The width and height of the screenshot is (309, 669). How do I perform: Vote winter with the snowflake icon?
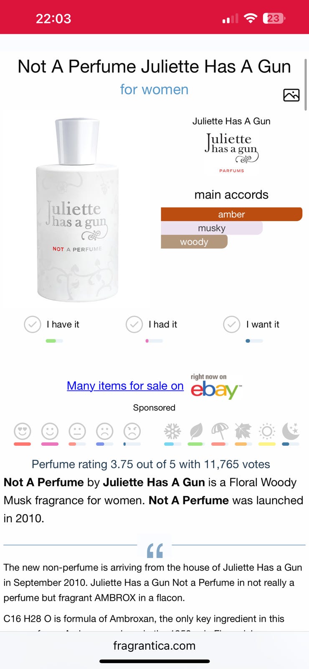coord(172,431)
